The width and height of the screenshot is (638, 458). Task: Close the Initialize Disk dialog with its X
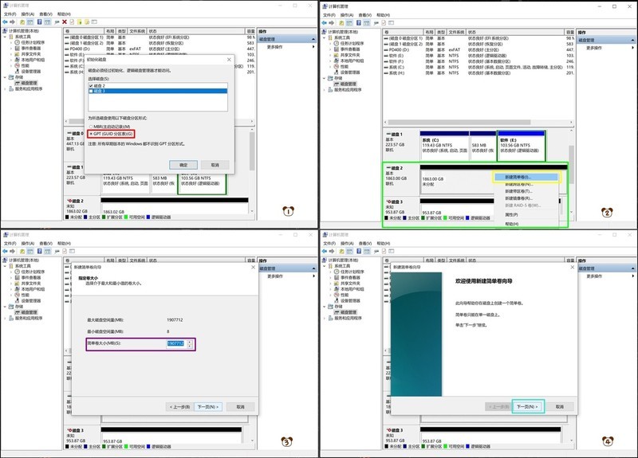pos(229,60)
